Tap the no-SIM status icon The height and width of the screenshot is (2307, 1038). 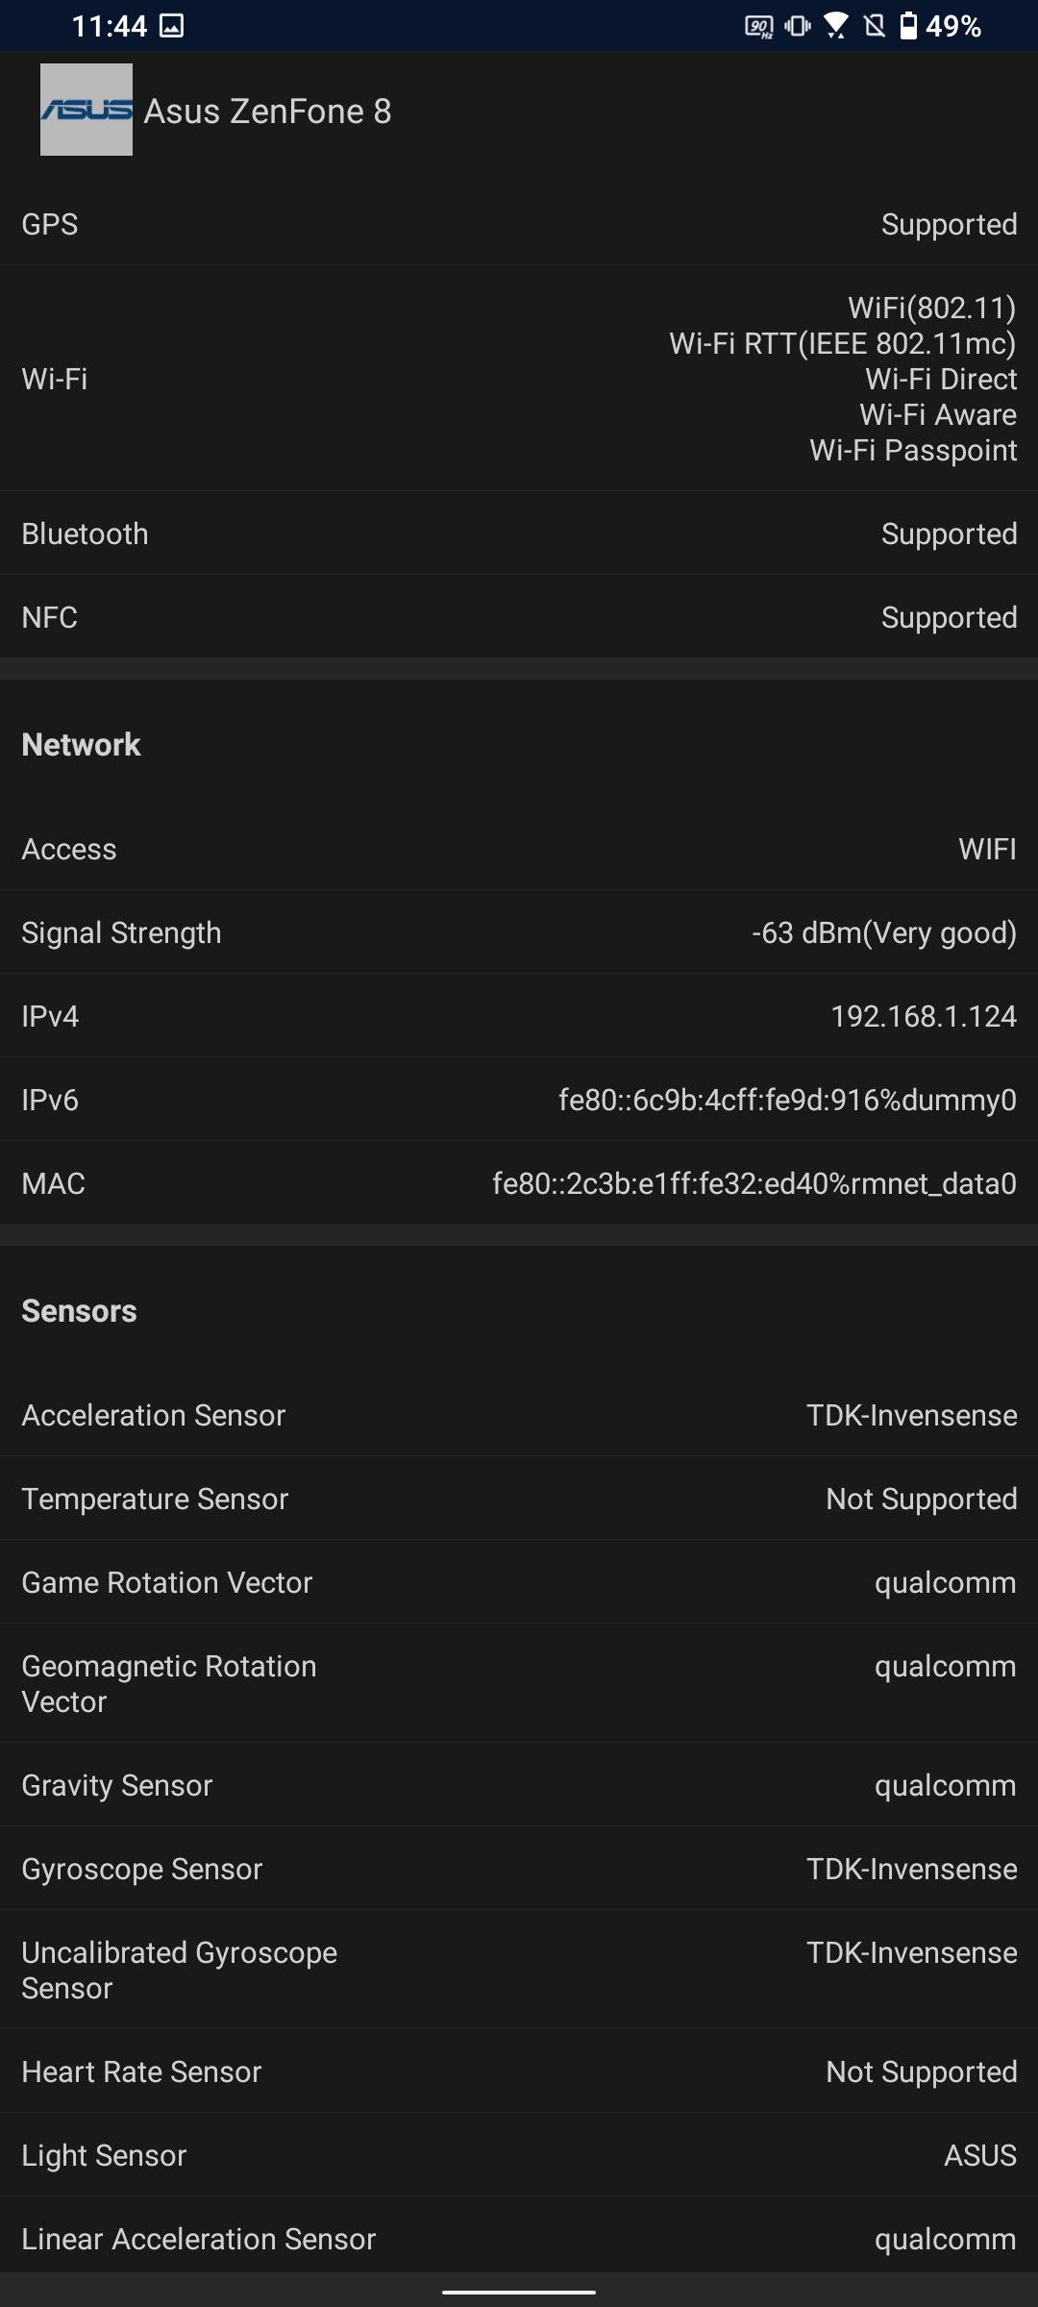point(875,26)
